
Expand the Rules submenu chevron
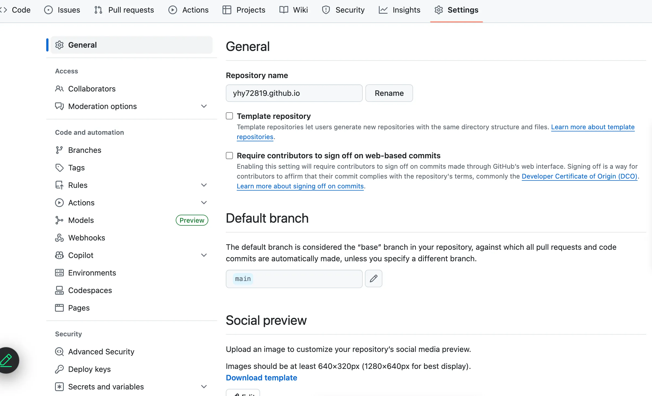coord(204,185)
